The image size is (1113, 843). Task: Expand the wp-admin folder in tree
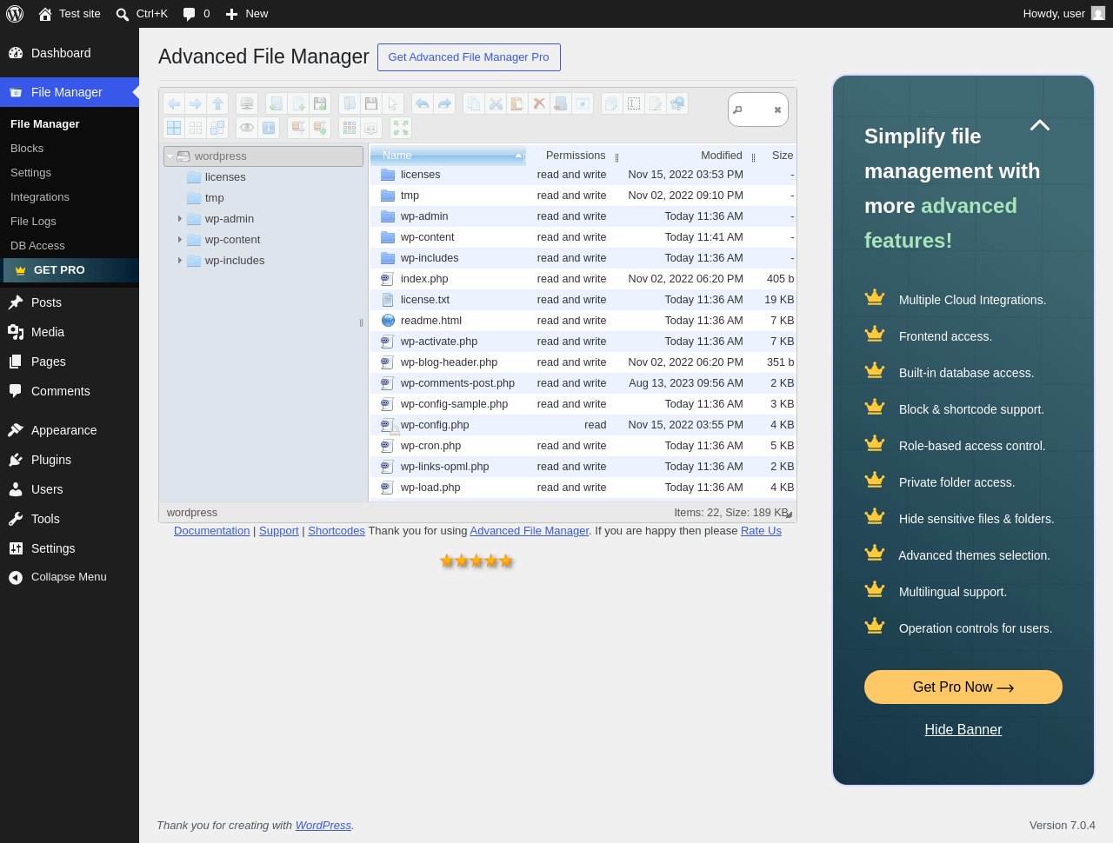click(x=180, y=219)
